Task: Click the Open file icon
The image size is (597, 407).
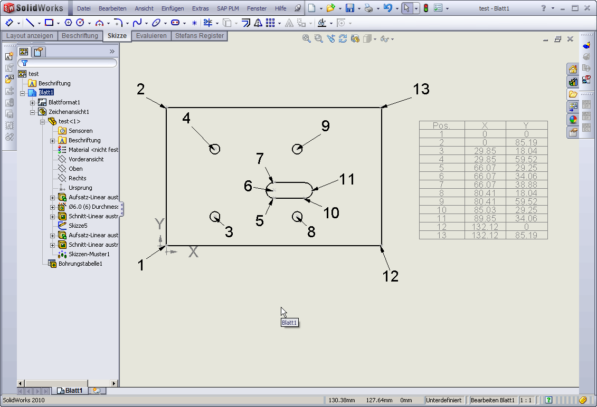Action: pyautogui.click(x=330, y=8)
